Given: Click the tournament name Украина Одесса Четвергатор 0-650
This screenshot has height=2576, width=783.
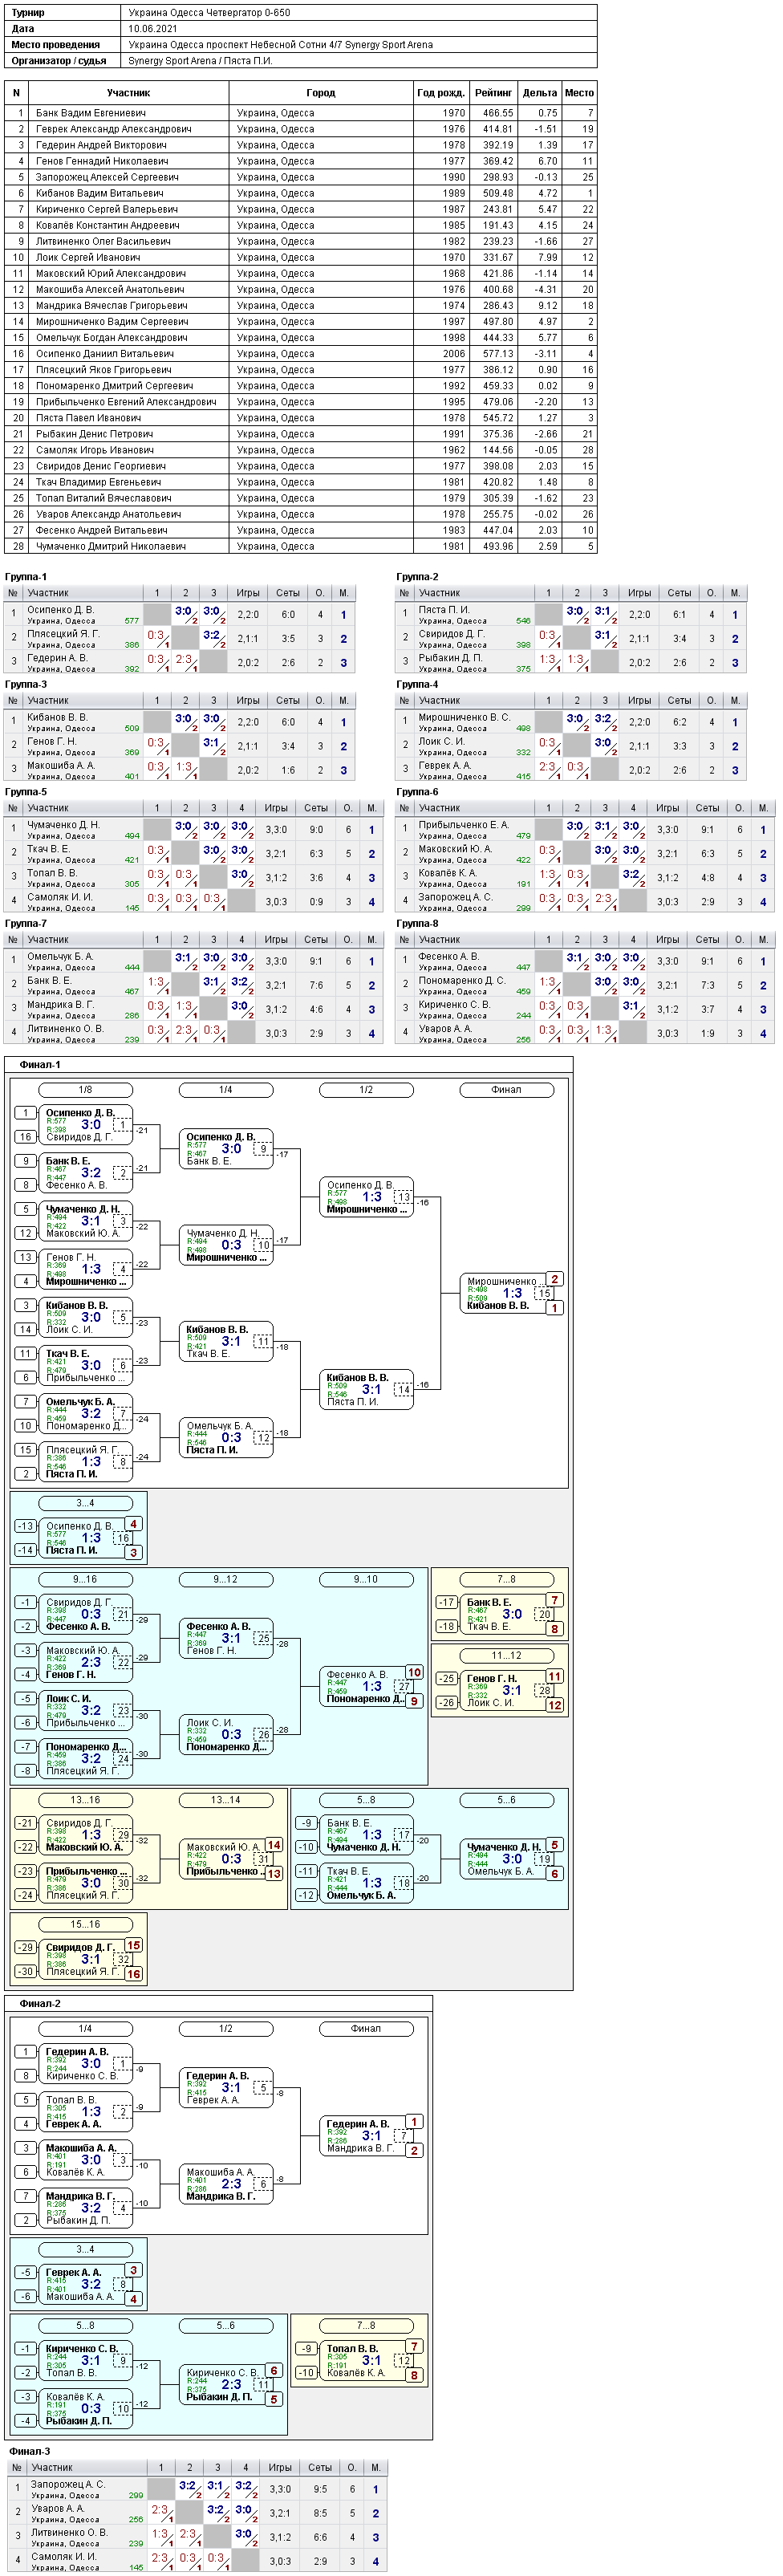Looking at the screenshot, I should click(x=209, y=13).
